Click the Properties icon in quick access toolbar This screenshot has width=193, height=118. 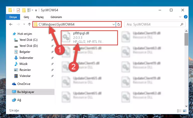[18, 10]
